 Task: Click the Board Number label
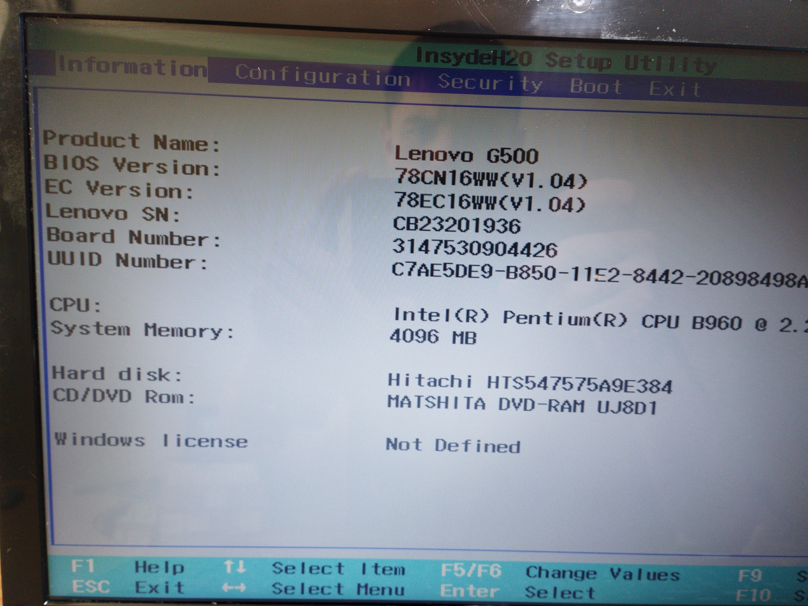[x=134, y=237]
